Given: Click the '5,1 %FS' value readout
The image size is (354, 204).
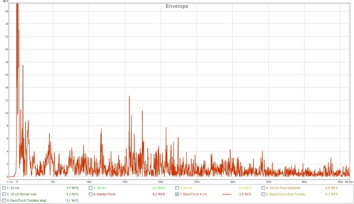Looking at the screenshot, I should (72, 200).
